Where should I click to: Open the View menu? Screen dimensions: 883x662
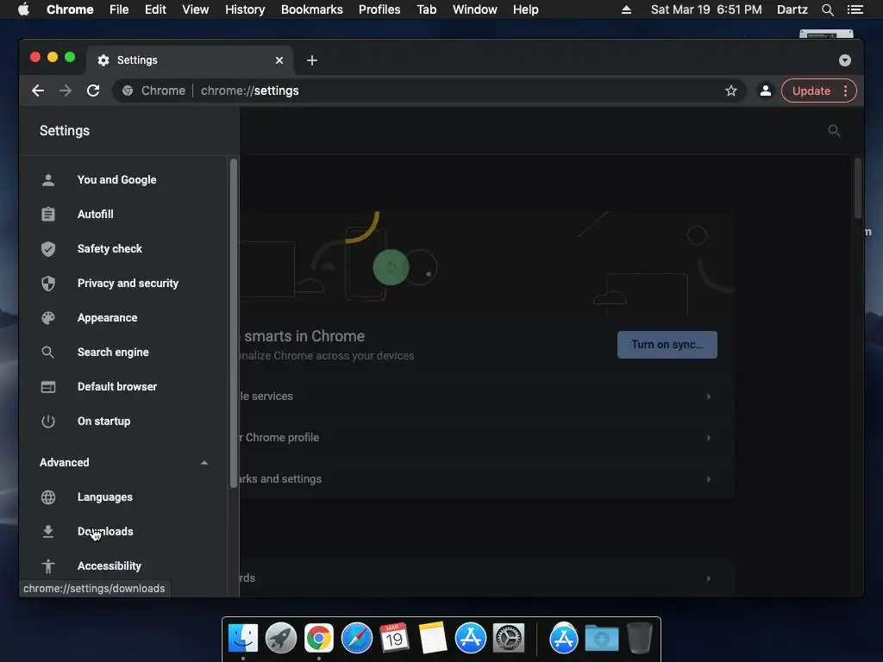196,9
